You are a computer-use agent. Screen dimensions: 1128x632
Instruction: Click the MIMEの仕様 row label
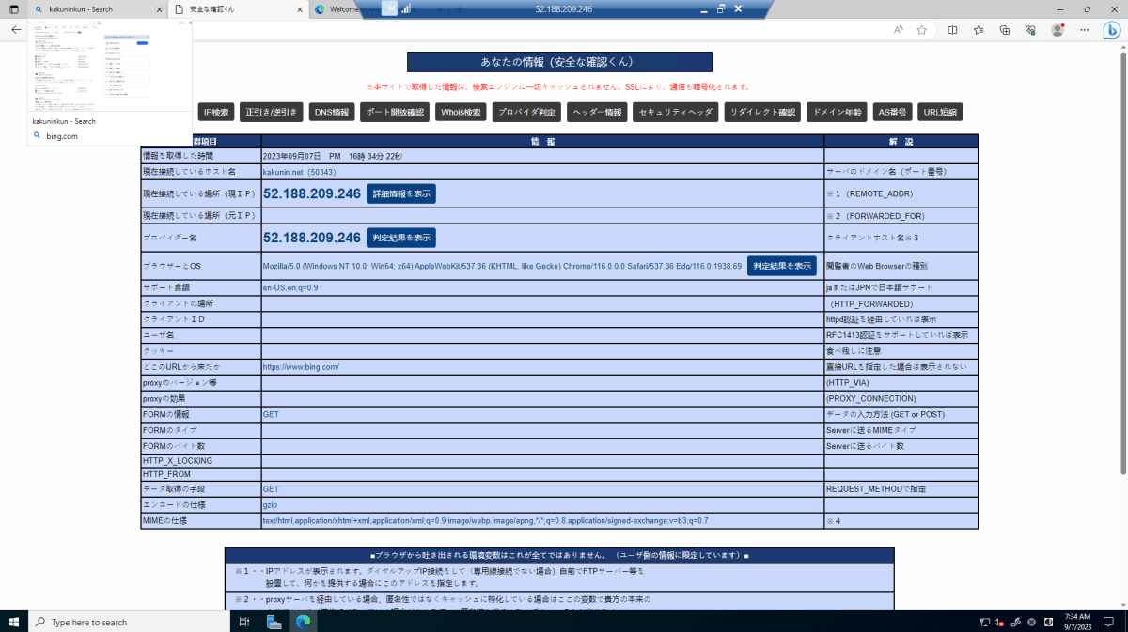(165, 520)
